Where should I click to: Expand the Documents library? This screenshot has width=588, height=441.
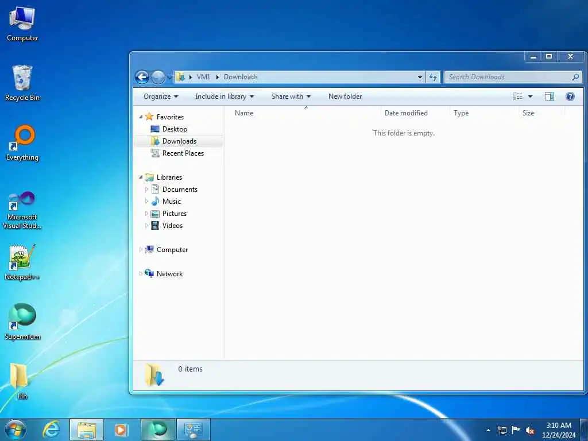pyautogui.click(x=146, y=189)
